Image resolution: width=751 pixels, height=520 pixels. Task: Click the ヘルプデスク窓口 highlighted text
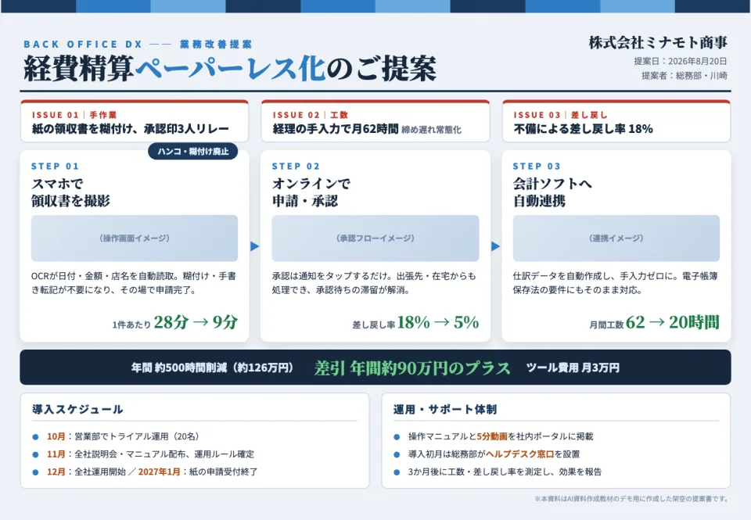click(x=519, y=454)
